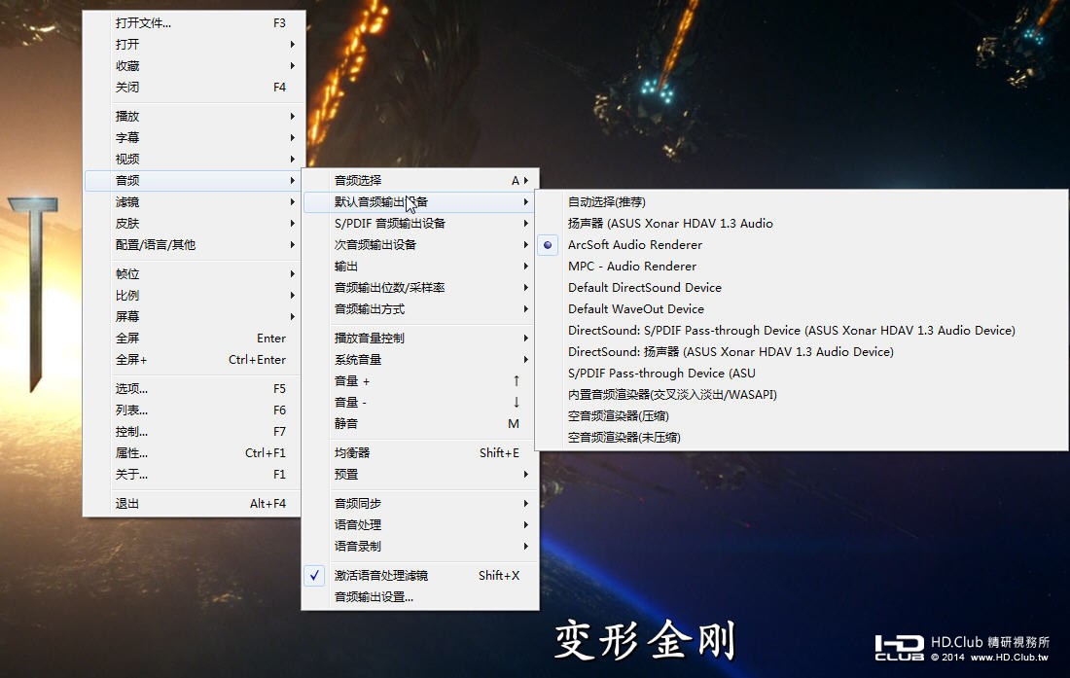Screen dimensions: 1070x678
Task: Open S/PDIF 音频输出设备 submenu
Action: 419,224
